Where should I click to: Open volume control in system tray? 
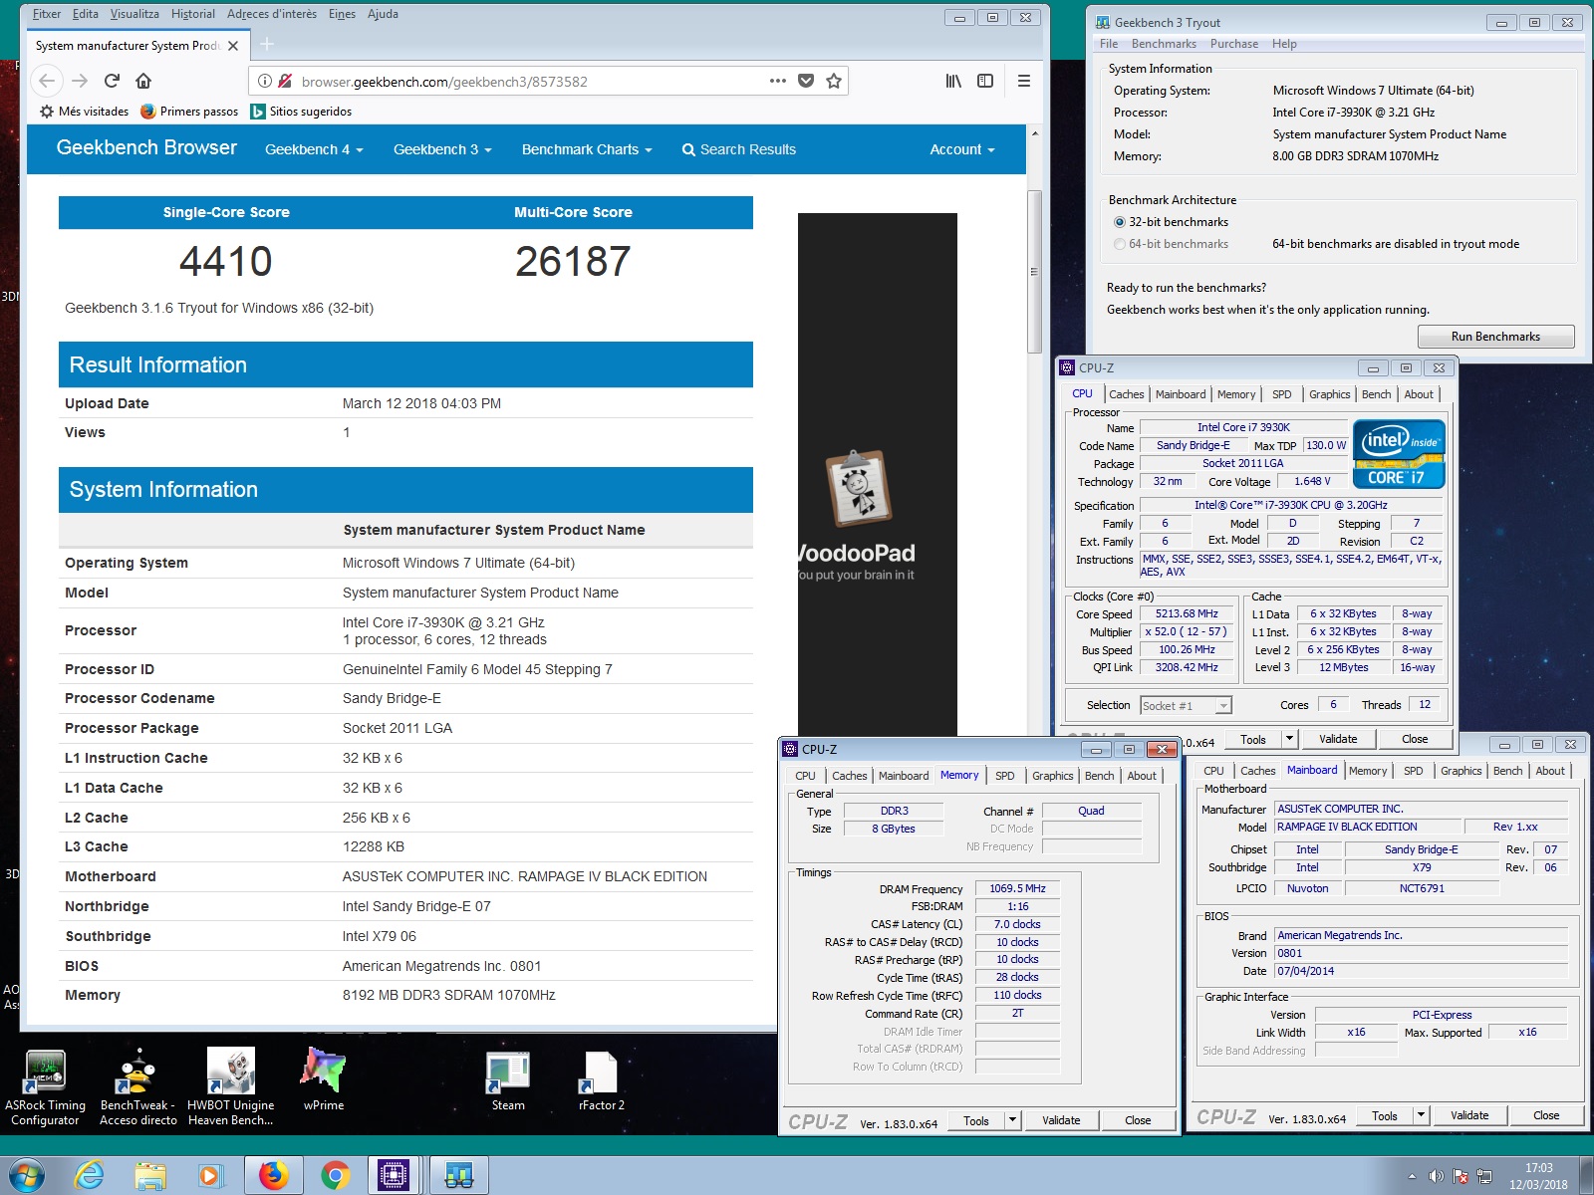(x=1436, y=1176)
